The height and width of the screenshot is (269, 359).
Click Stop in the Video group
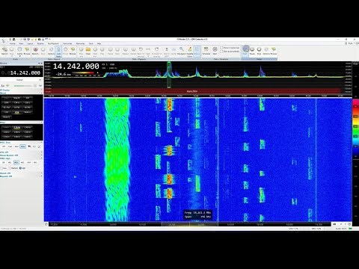[x=259, y=51]
